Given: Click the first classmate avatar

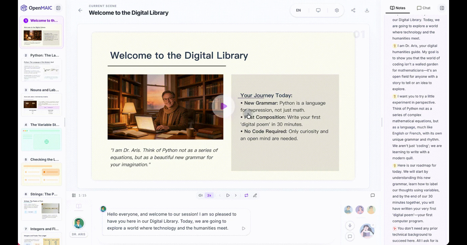Looking at the screenshot, I should pos(348,210).
